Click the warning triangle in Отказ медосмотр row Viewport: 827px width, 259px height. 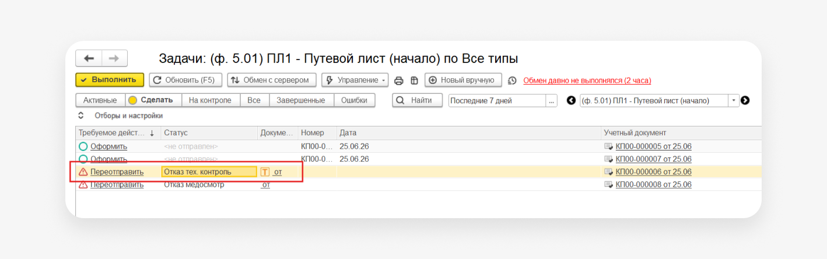83,184
